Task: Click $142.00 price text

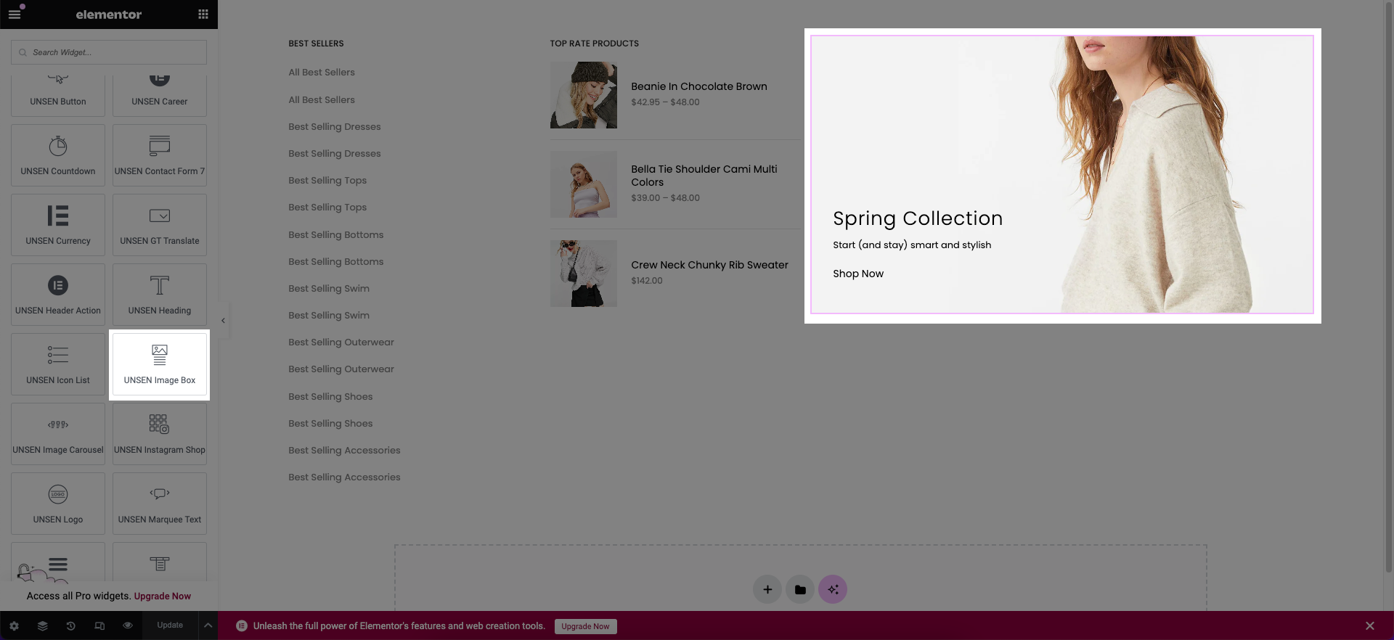Action: pos(647,281)
